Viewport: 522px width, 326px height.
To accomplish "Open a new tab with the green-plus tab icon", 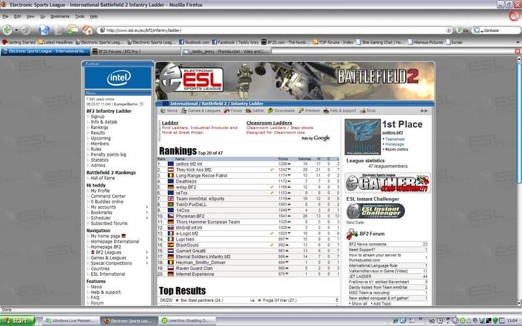I will tap(72, 30).
